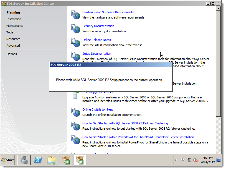Click the Online Release Notes globe icon
The width and height of the screenshot is (226, 170).
(x=76, y=42)
